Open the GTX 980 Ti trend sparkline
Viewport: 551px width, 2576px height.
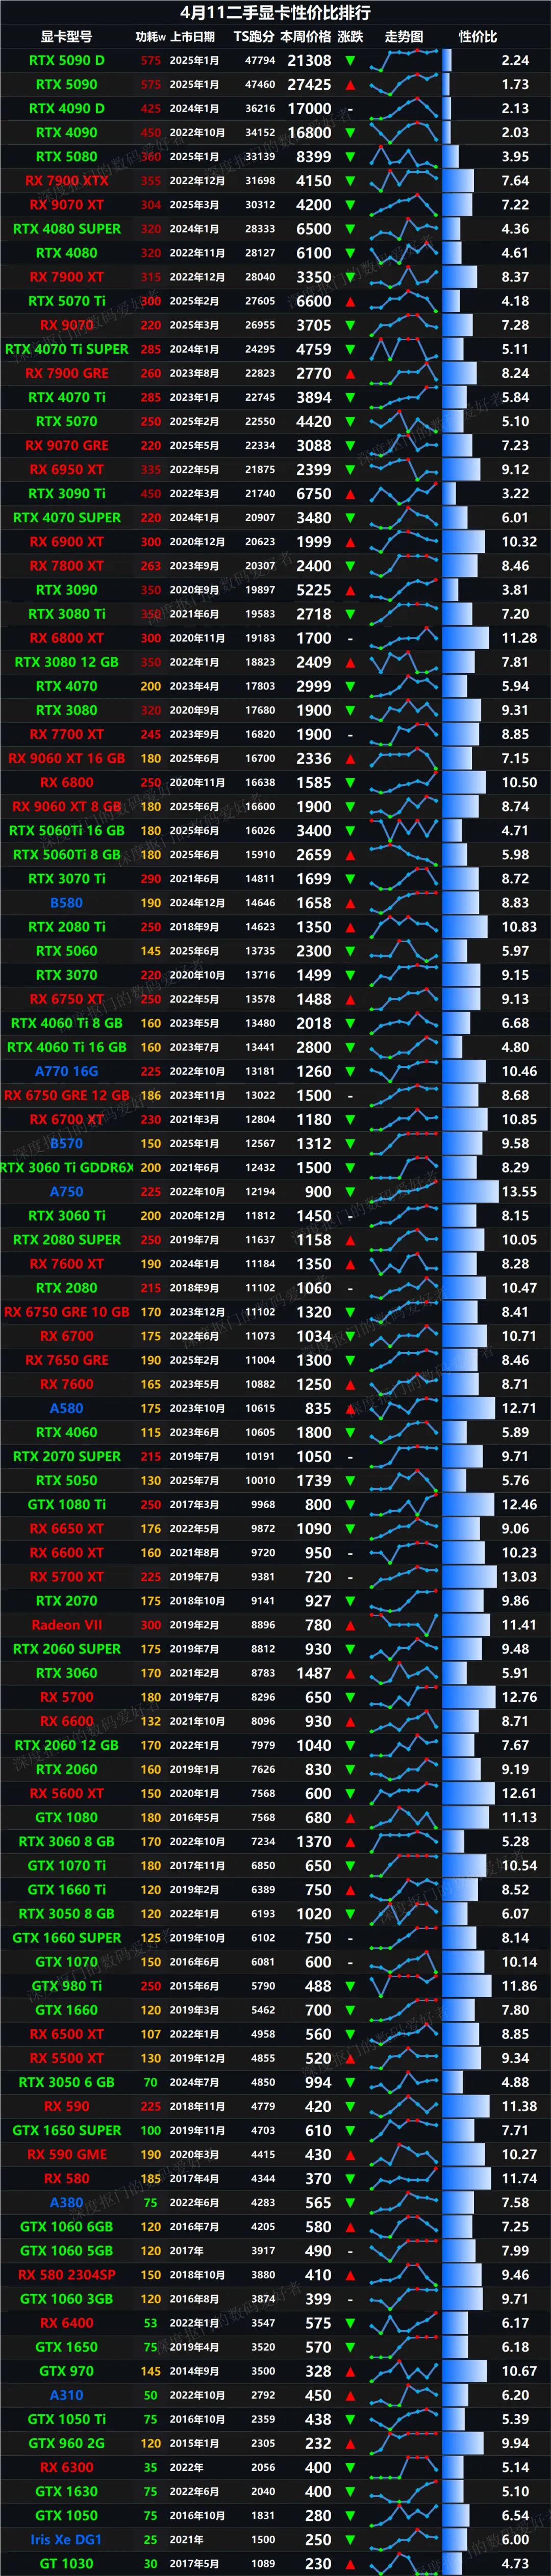click(404, 1986)
